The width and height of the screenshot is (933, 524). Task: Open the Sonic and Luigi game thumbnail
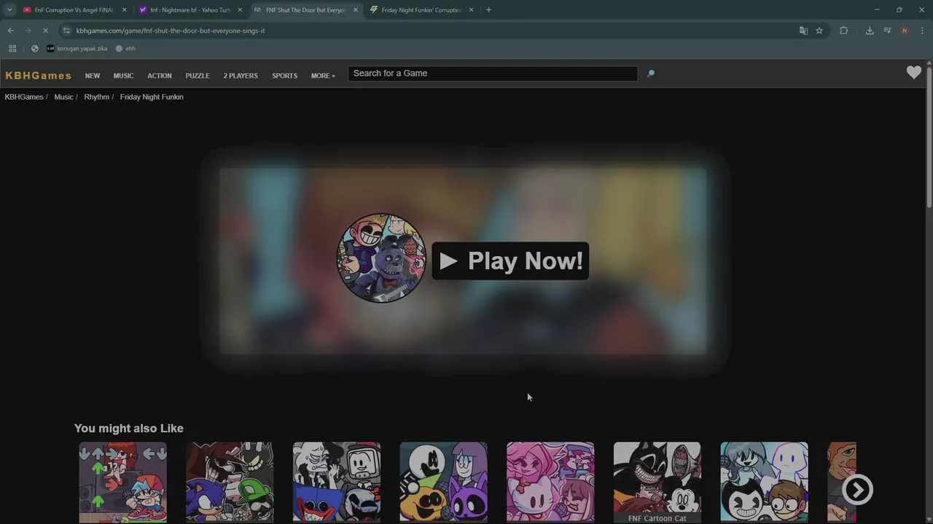pos(230,482)
